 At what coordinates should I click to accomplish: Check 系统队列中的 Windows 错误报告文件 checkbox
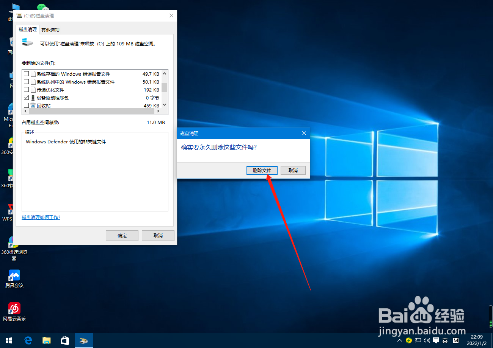[x=27, y=82]
